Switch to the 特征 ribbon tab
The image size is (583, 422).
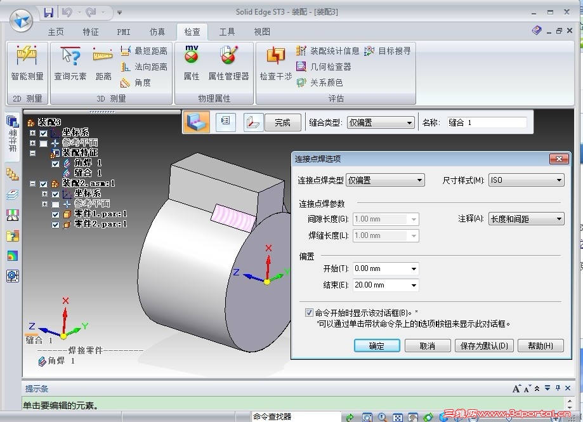coord(91,32)
